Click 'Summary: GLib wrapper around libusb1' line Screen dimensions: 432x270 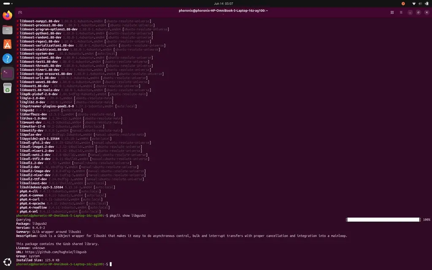49,232
